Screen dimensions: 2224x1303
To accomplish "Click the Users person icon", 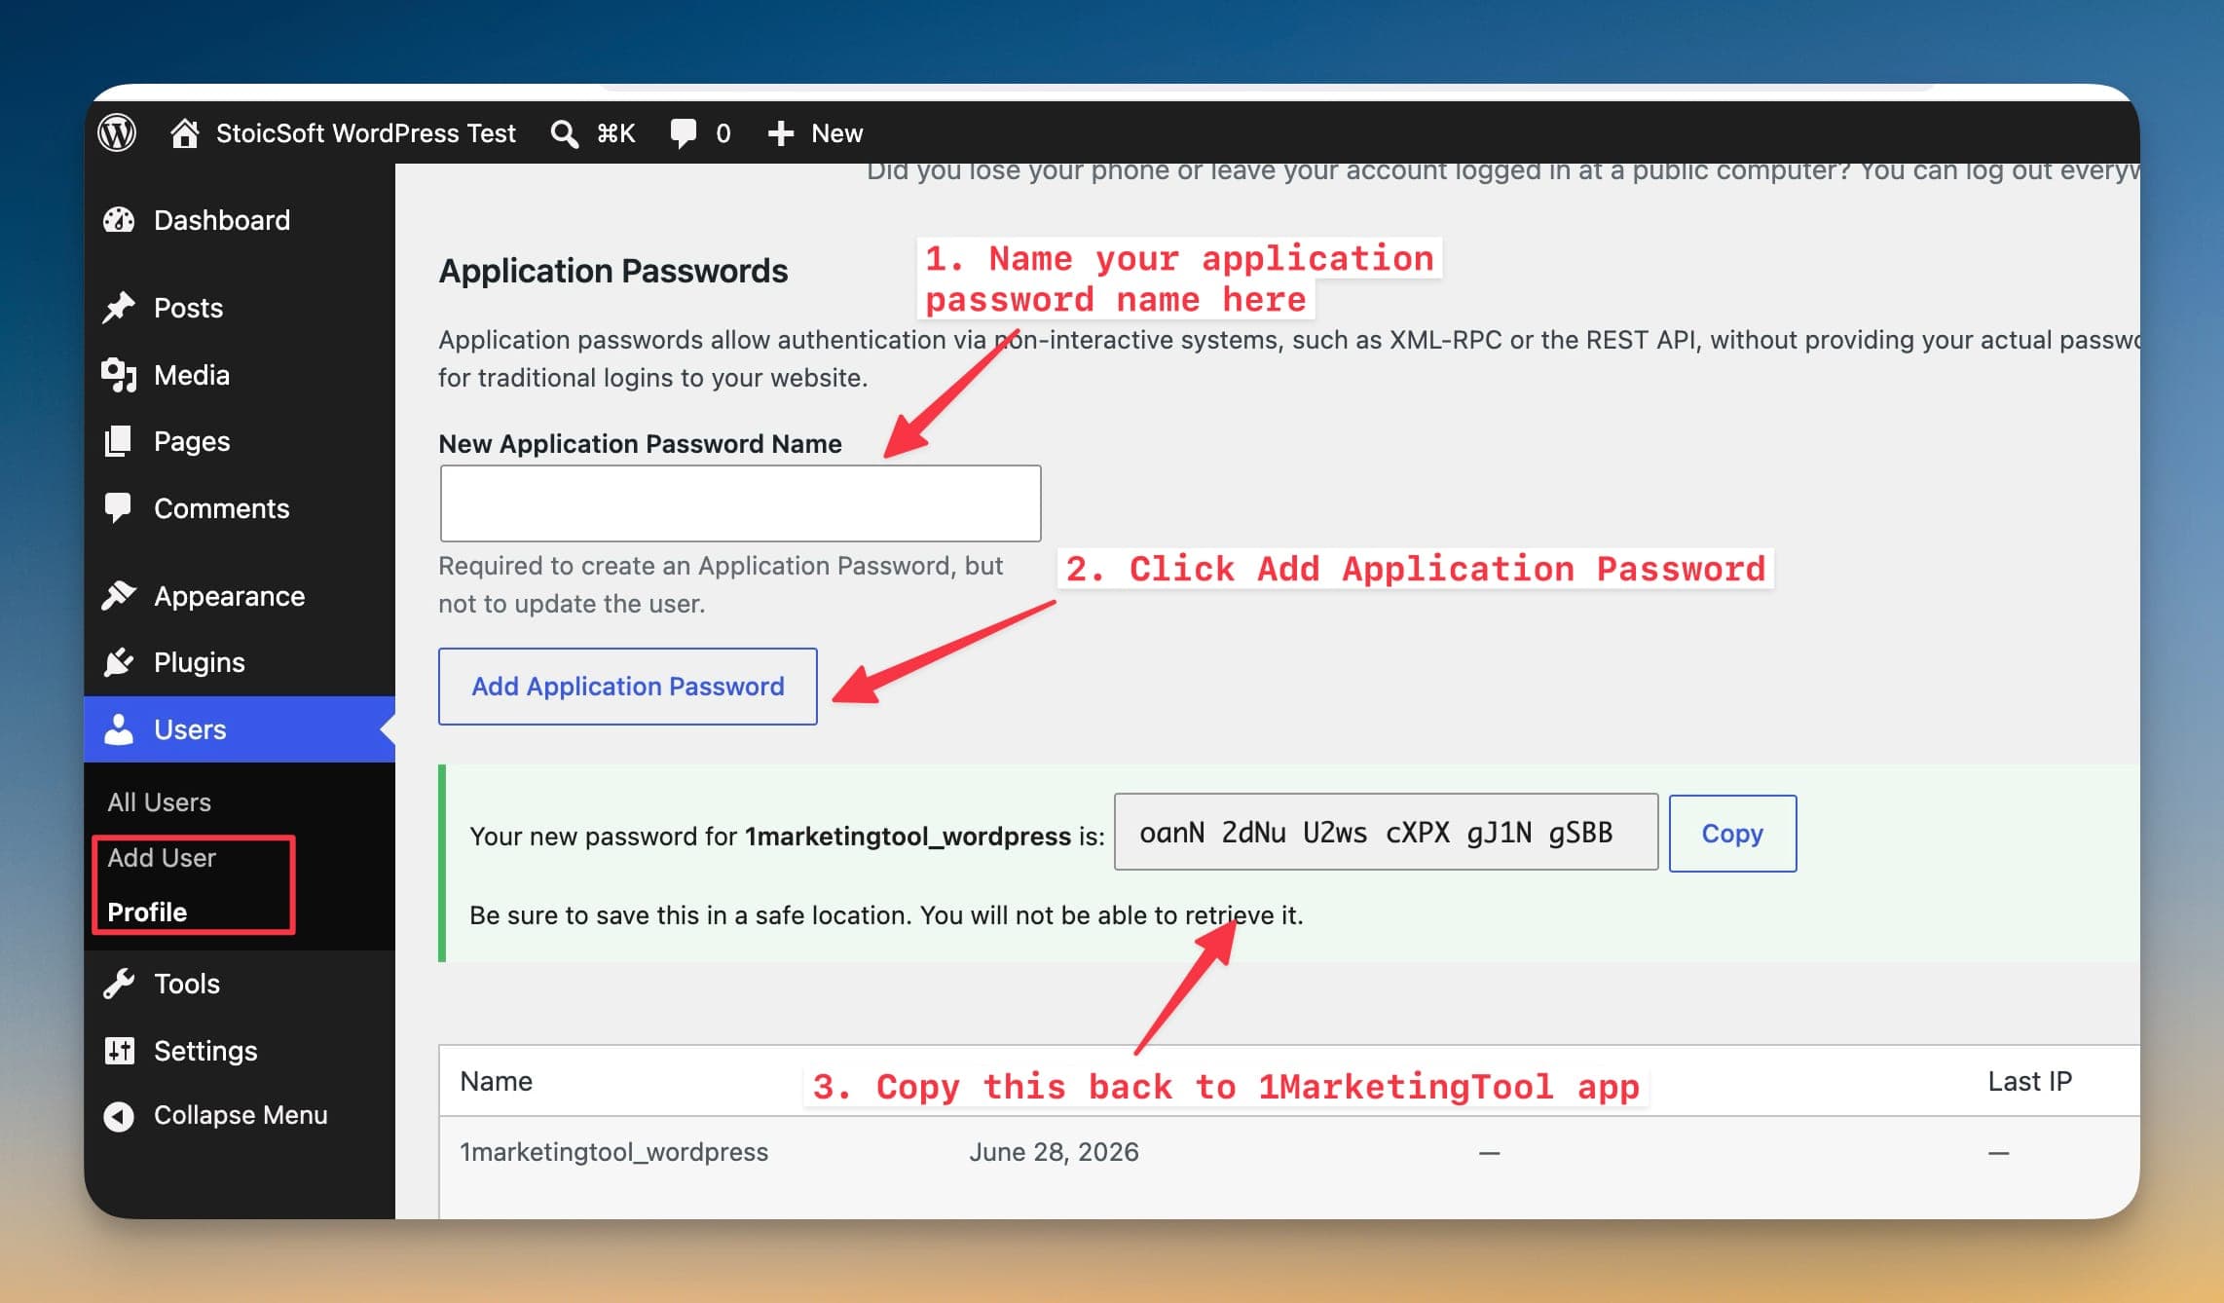I will click(119, 729).
